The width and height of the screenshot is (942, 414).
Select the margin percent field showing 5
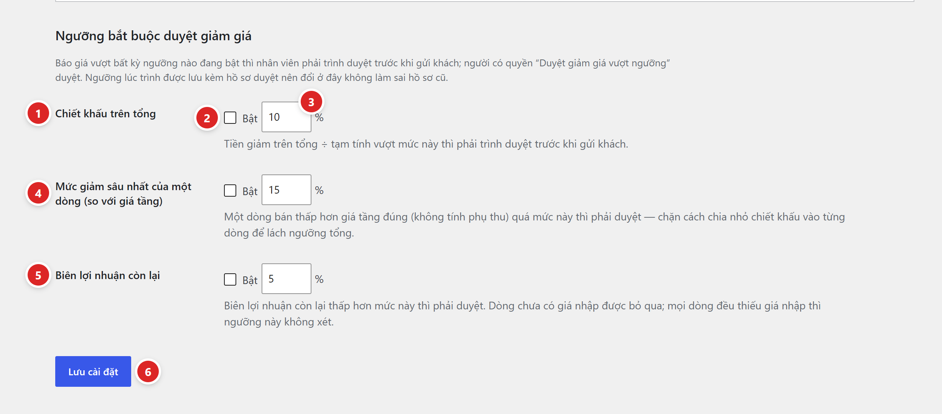click(287, 279)
